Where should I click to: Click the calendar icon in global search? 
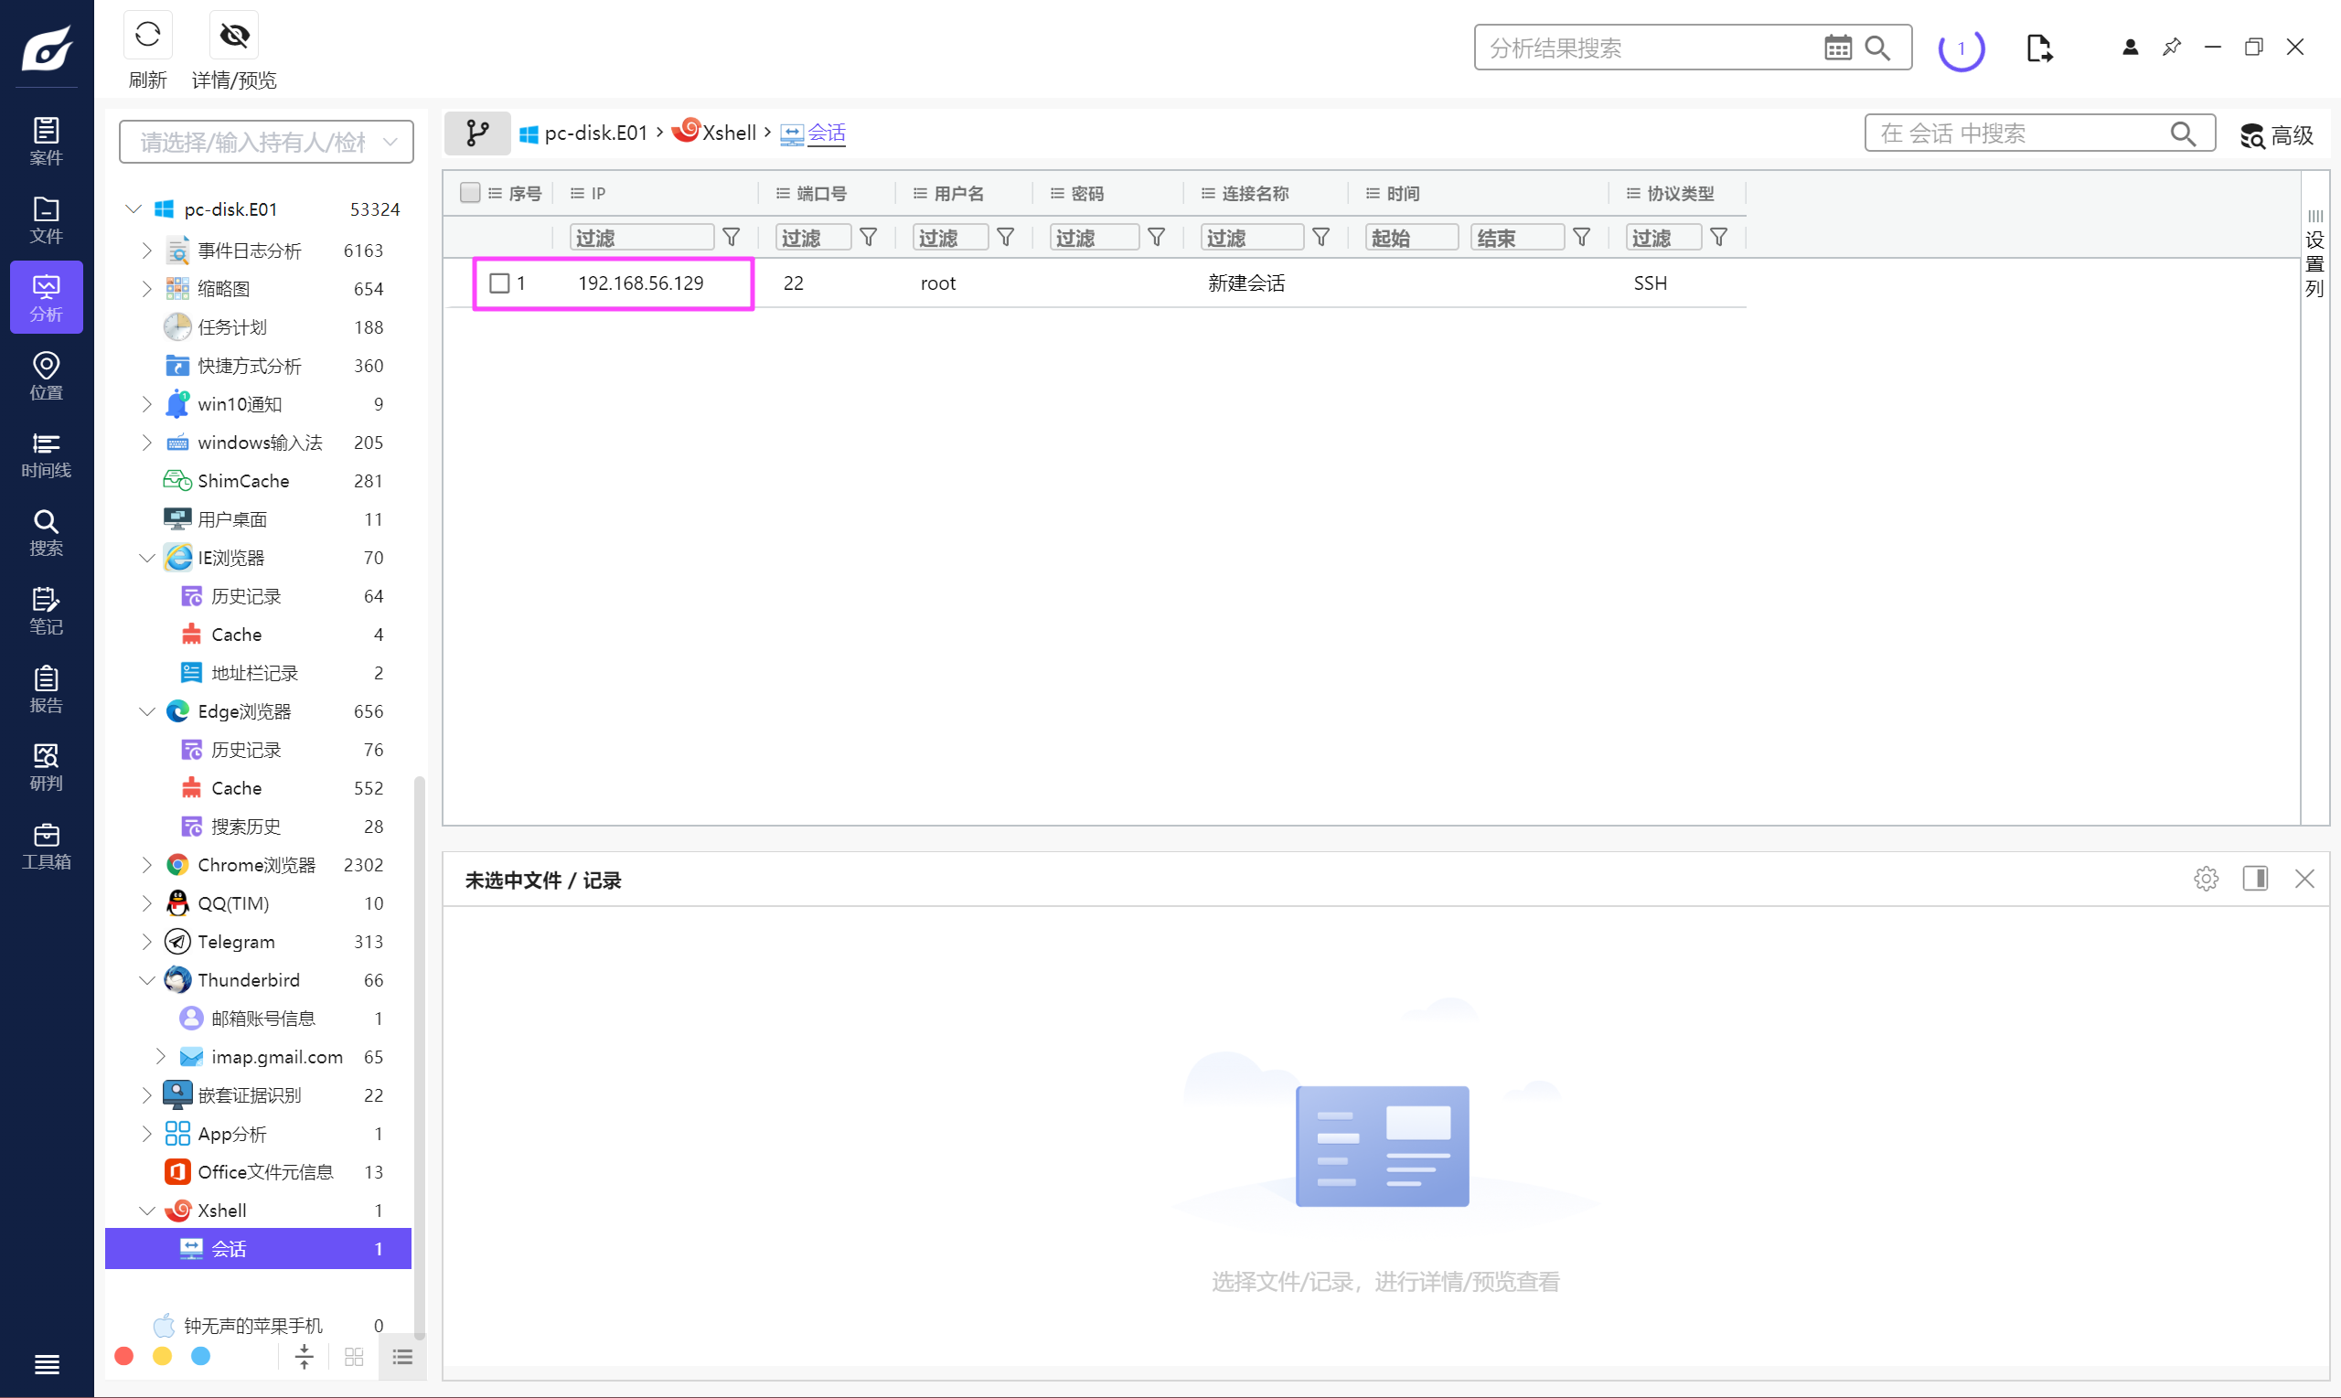click(x=1837, y=48)
